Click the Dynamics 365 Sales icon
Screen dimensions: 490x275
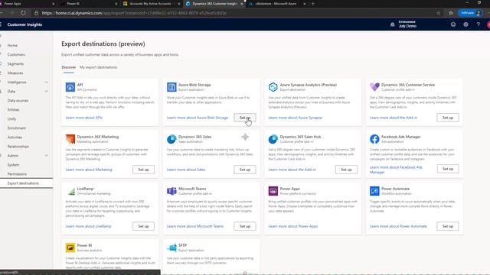pos(171,139)
